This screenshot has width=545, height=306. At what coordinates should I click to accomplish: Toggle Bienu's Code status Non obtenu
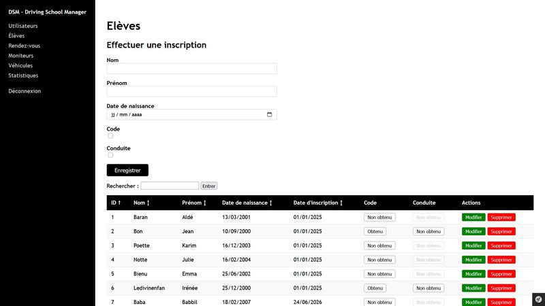379,274
